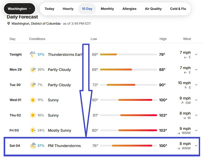Click the Mon 29 temperature range bar
Screen dimensions: 204x159
coord(129,70)
